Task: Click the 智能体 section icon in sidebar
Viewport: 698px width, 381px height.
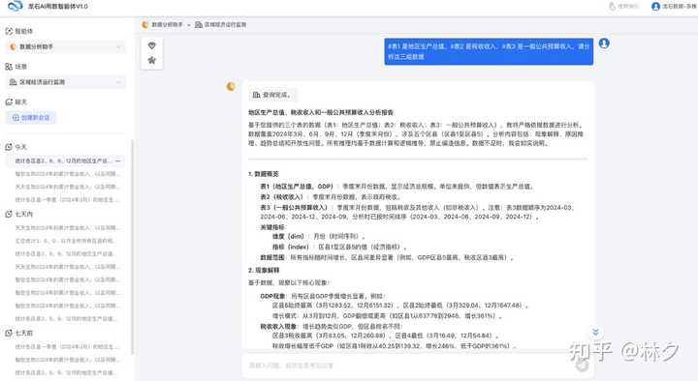Action: click(x=9, y=31)
